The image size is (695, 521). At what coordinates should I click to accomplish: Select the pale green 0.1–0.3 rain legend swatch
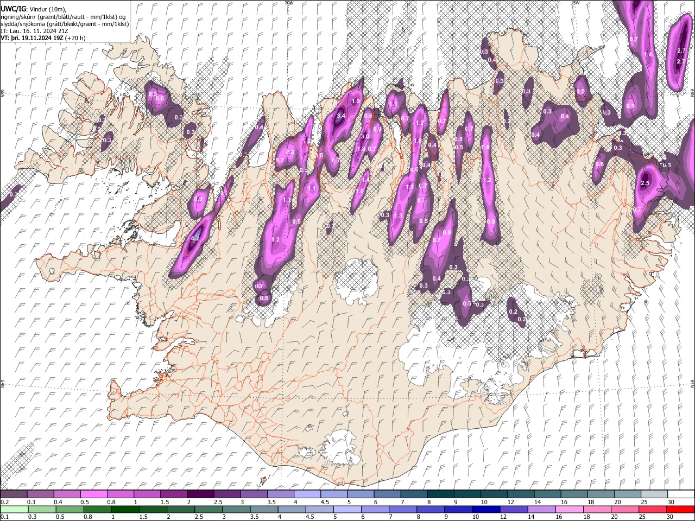(14, 509)
